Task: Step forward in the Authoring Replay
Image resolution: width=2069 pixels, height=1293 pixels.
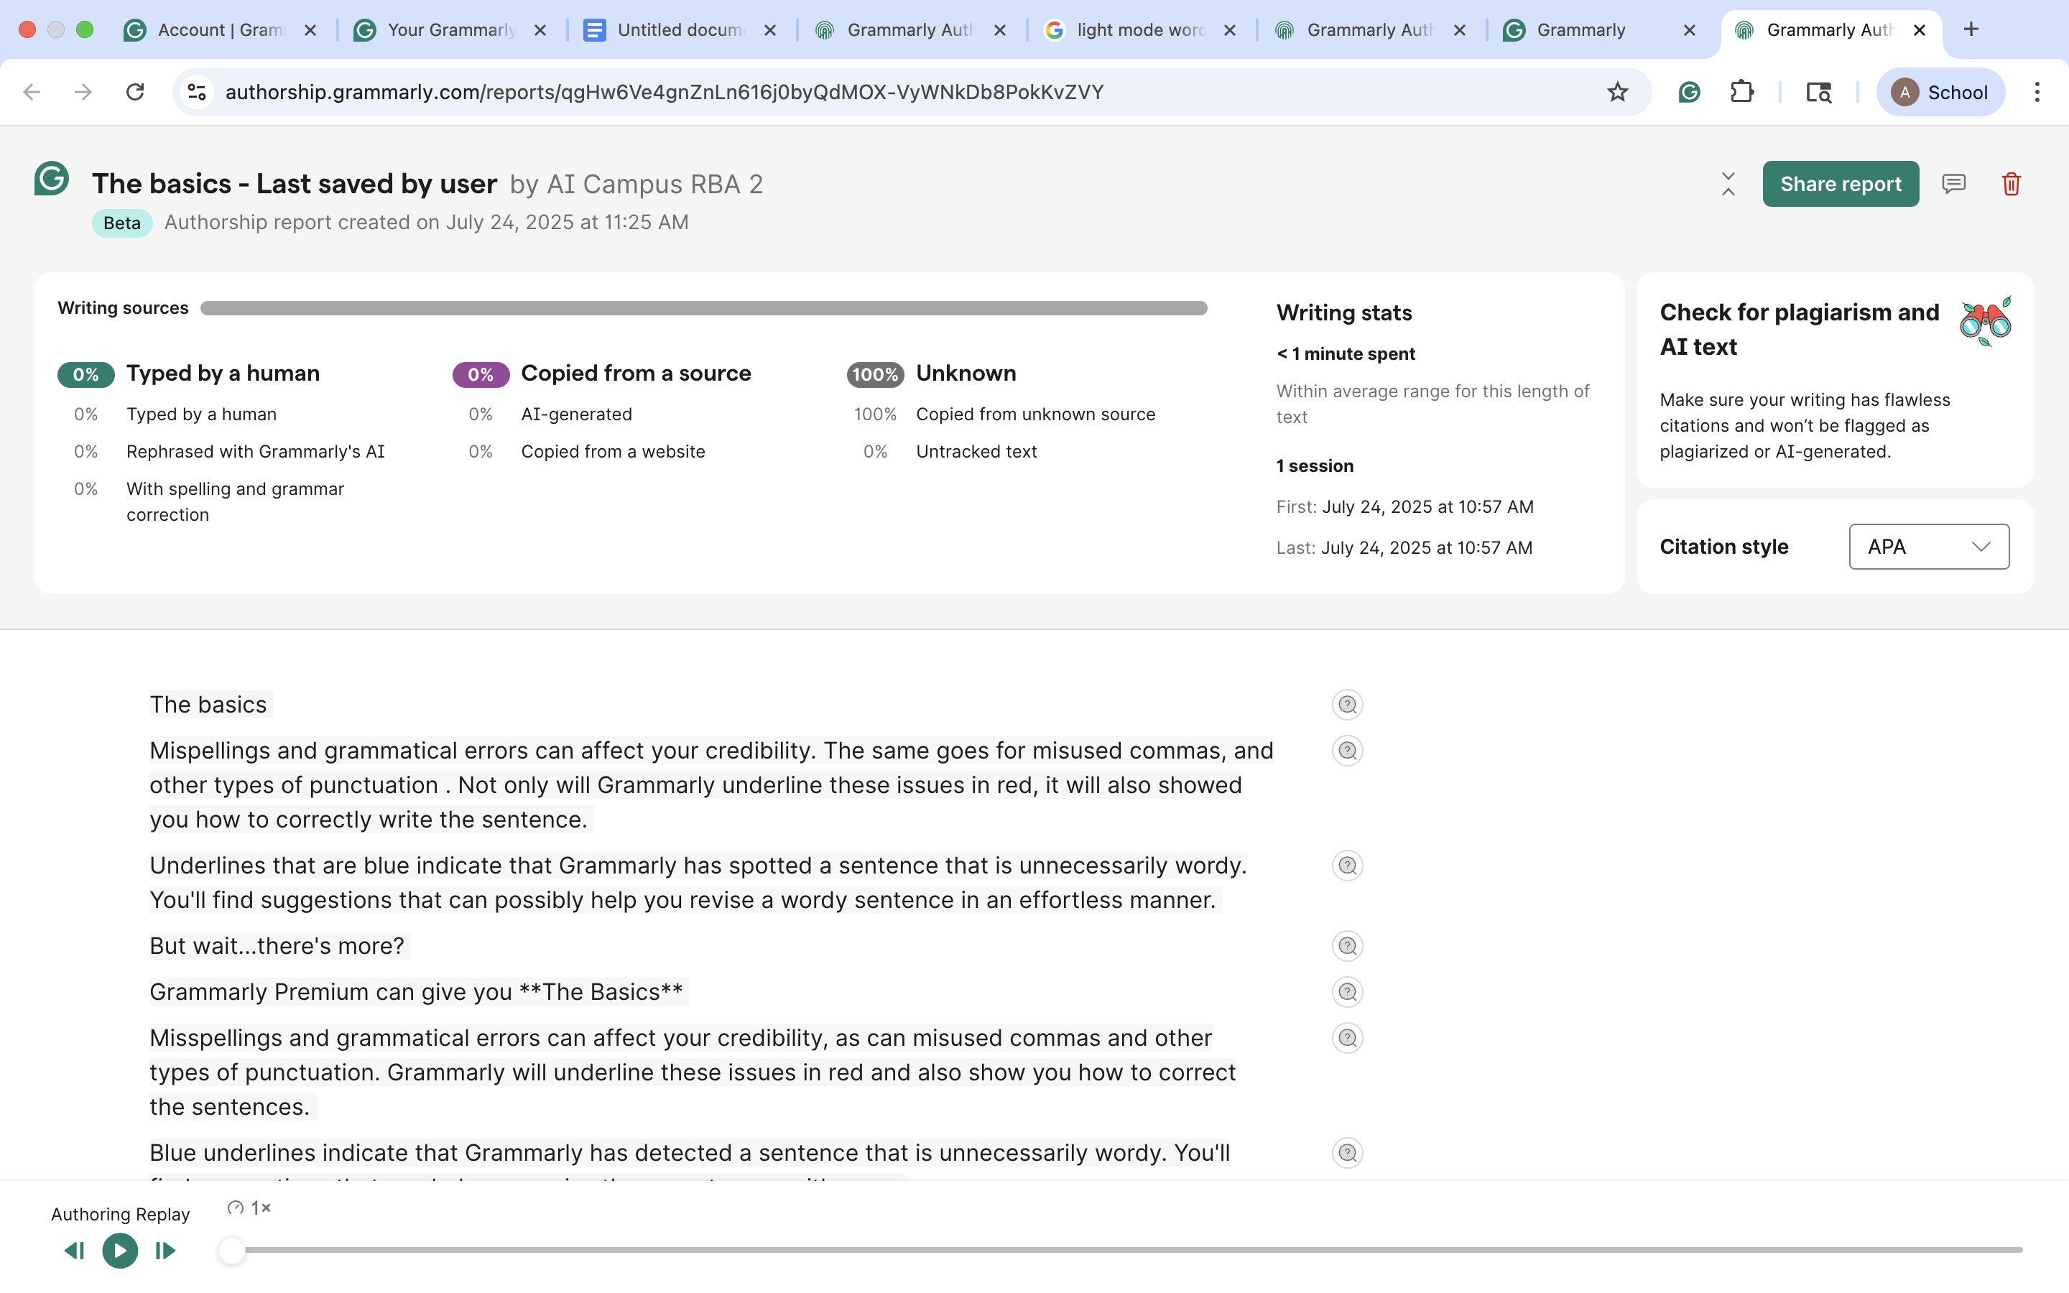Action: coord(164,1250)
